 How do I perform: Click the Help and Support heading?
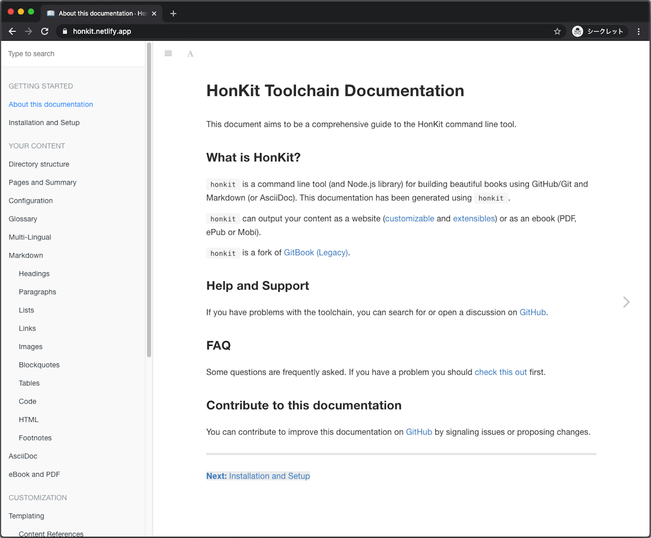click(258, 286)
